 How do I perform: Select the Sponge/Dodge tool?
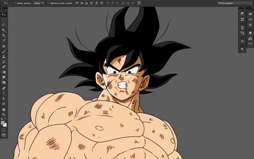(x=4, y=83)
